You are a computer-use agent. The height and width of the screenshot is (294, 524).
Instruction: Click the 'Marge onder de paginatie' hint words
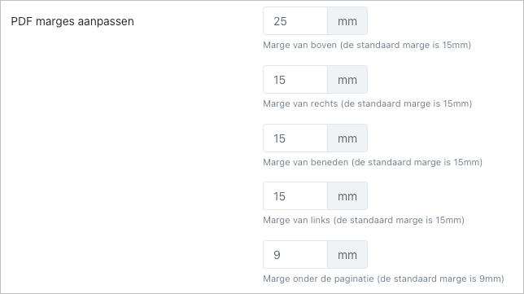pyautogui.click(x=318, y=279)
